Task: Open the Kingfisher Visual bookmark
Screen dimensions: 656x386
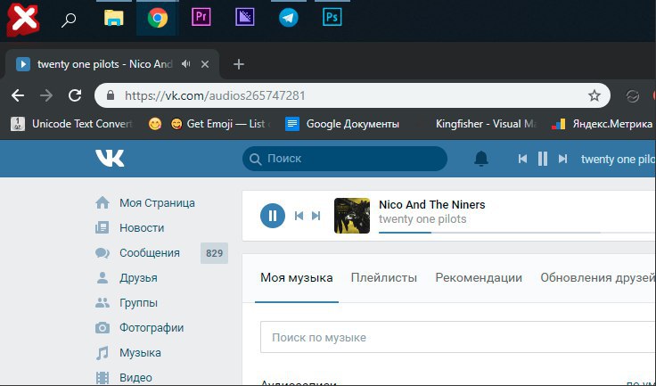Action: click(486, 124)
